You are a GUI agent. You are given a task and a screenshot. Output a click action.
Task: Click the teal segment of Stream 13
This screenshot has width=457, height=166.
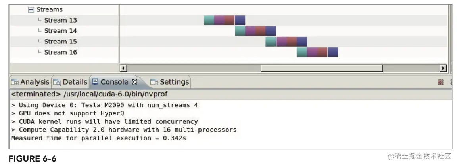[209, 20]
